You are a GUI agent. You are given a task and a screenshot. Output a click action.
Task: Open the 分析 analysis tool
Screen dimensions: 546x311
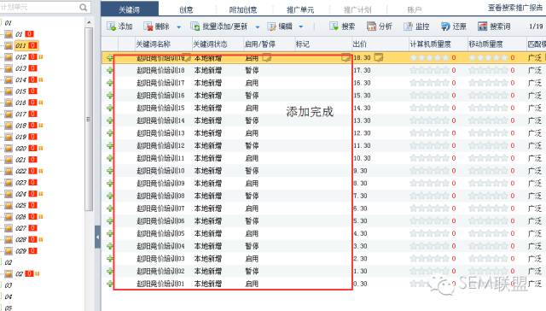380,26
